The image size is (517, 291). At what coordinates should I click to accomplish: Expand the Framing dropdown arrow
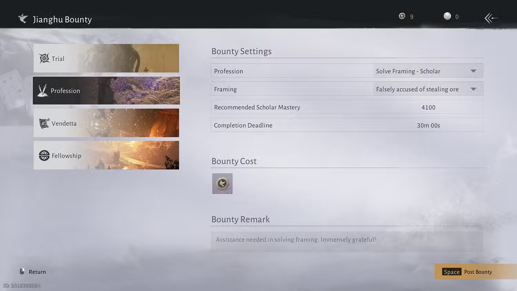coord(473,89)
